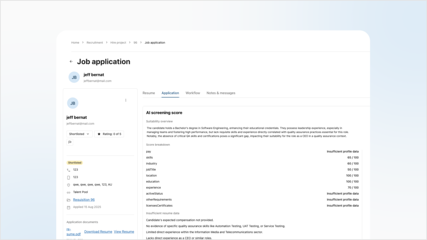Click the location pin icon by address
Viewport: 427px width, 240px height.
coord(69,185)
